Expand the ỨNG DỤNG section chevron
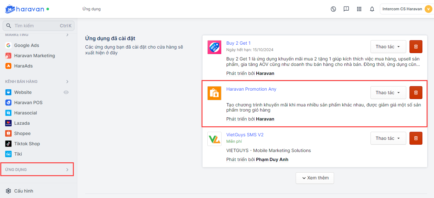This screenshot has height=198, width=434. click(67, 170)
